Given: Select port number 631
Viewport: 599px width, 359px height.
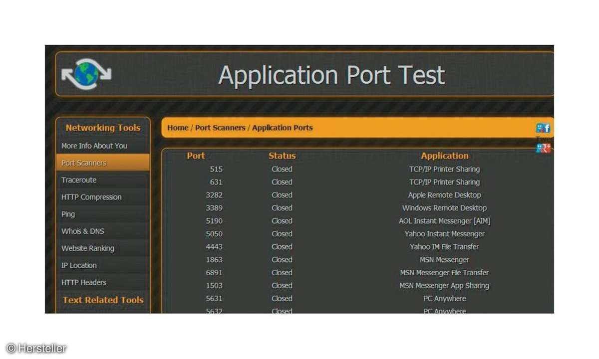Looking at the screenshot, I should click(216, 182).
